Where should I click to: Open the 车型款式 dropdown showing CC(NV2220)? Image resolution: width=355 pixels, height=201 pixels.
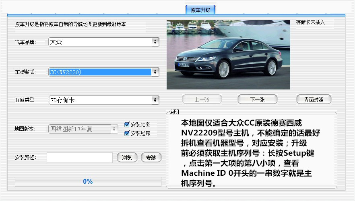[x=104, y=72]
